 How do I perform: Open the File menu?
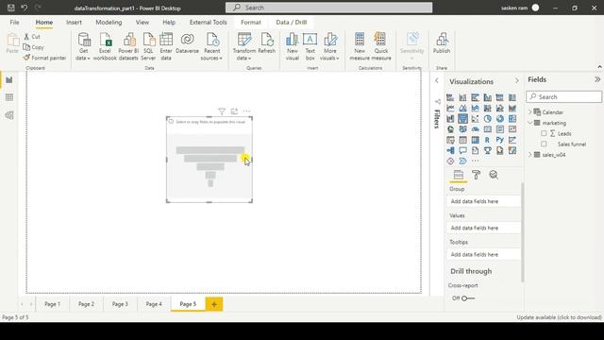click(x=14, y=23)
